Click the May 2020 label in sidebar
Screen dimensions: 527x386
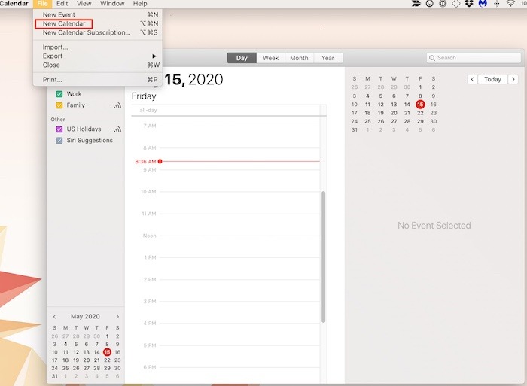pos(85,317)
